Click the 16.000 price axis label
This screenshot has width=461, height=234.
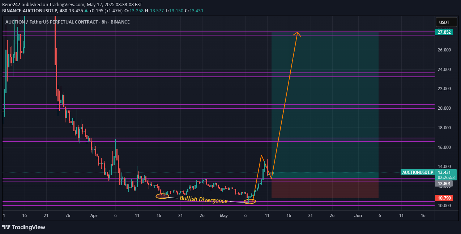(444, 147)
